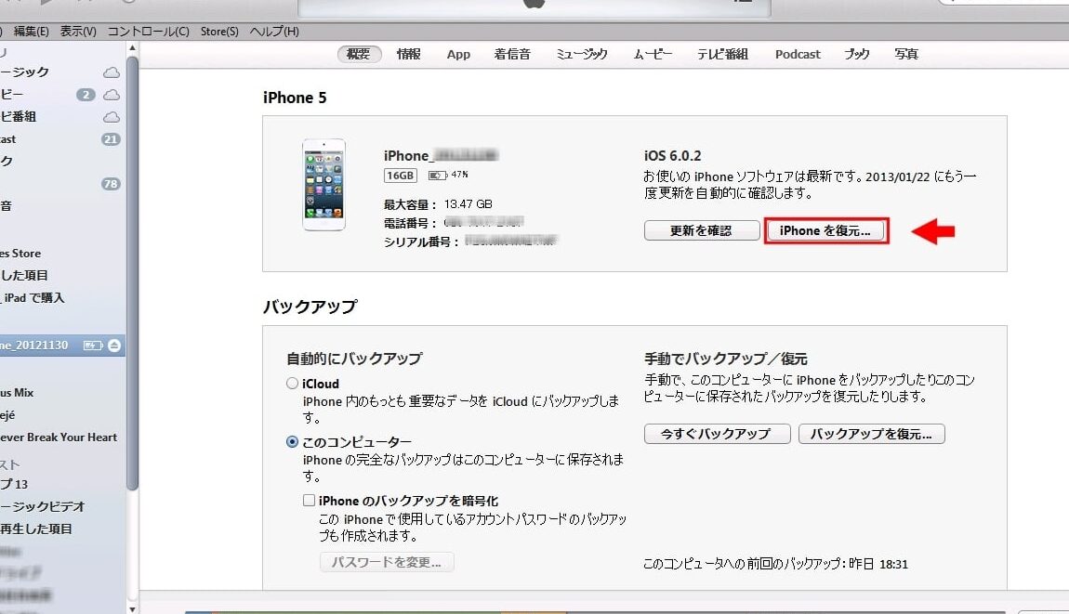
Task: Click the 'iOS 6.0.2' version text
Action: tap(672, 156)
